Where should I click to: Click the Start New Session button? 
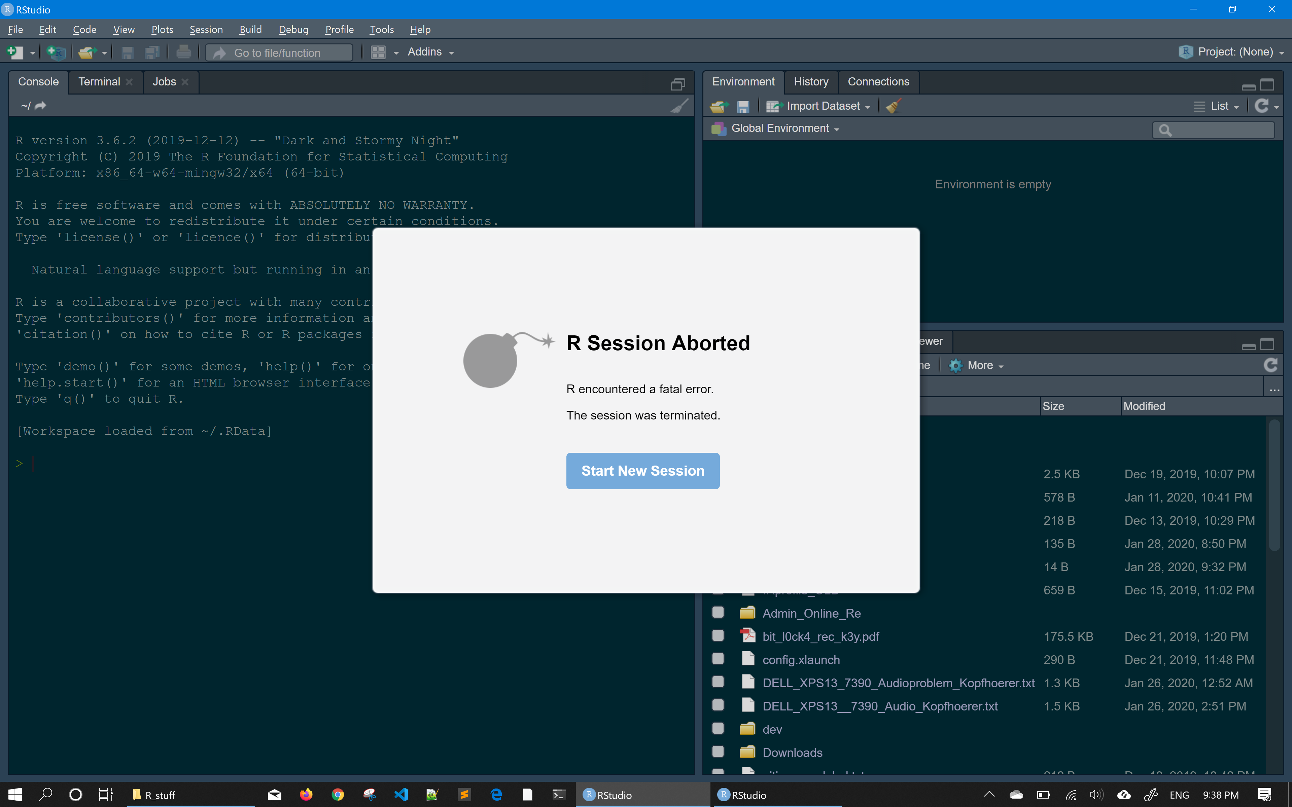[642, 471]
